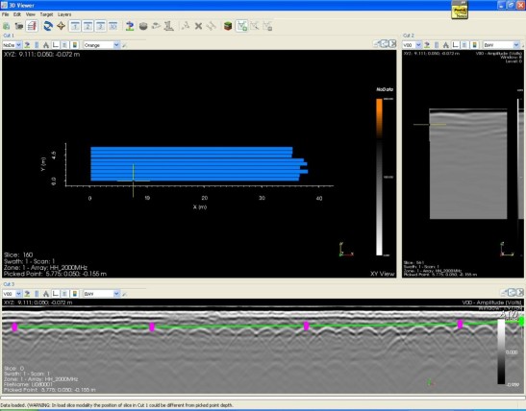
Task: Open the B/W palette dropdown in Cut 2
Action: [501, 45]
